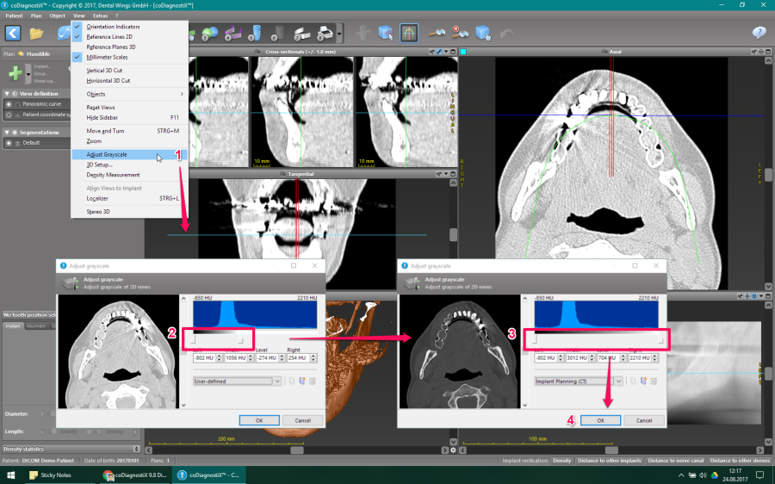Open the Patient menu
775x484 pixels.
tap(14, 16)
